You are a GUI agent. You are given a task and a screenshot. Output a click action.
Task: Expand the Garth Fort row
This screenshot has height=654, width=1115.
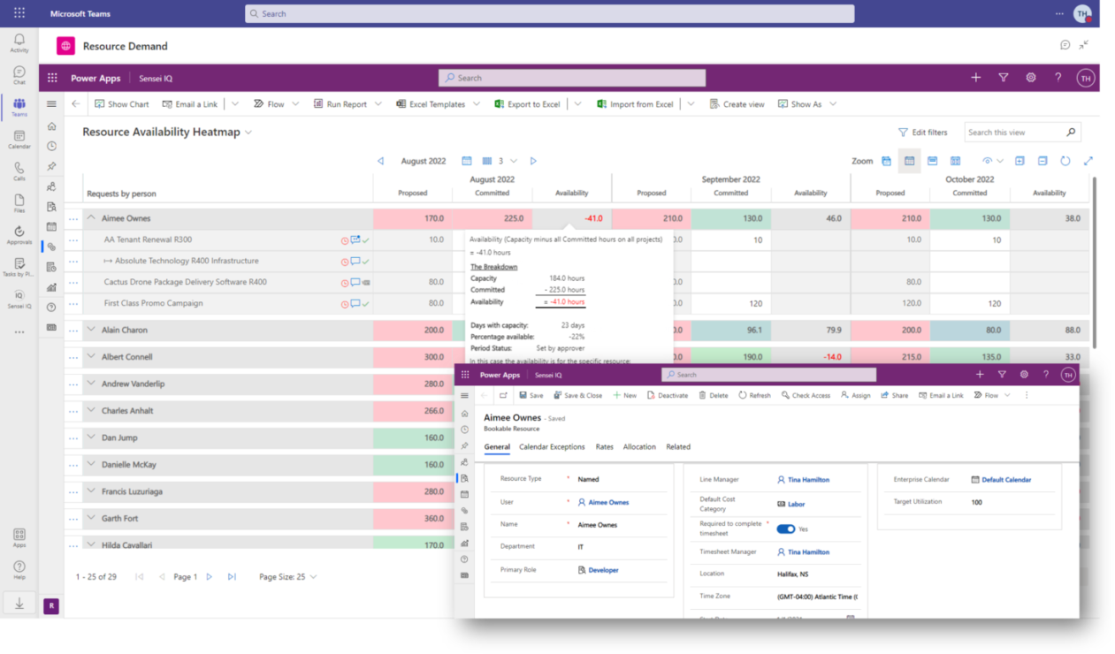[x=90, y=518]
